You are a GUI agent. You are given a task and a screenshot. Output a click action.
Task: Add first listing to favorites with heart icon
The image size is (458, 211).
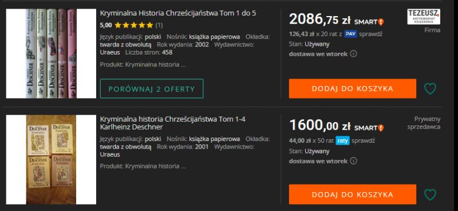430,89
